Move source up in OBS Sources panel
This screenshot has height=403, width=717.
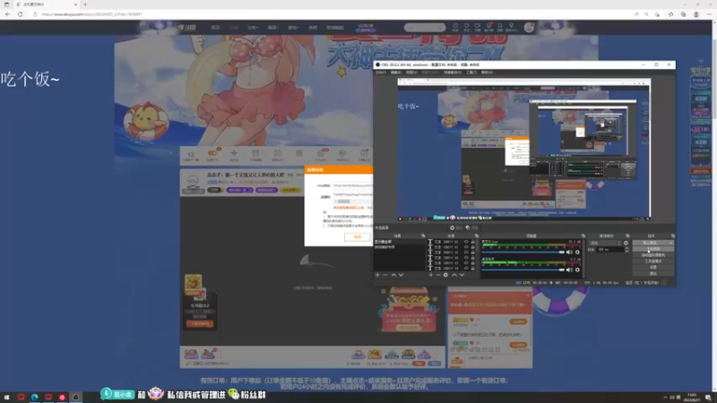(x=454, y=275)
